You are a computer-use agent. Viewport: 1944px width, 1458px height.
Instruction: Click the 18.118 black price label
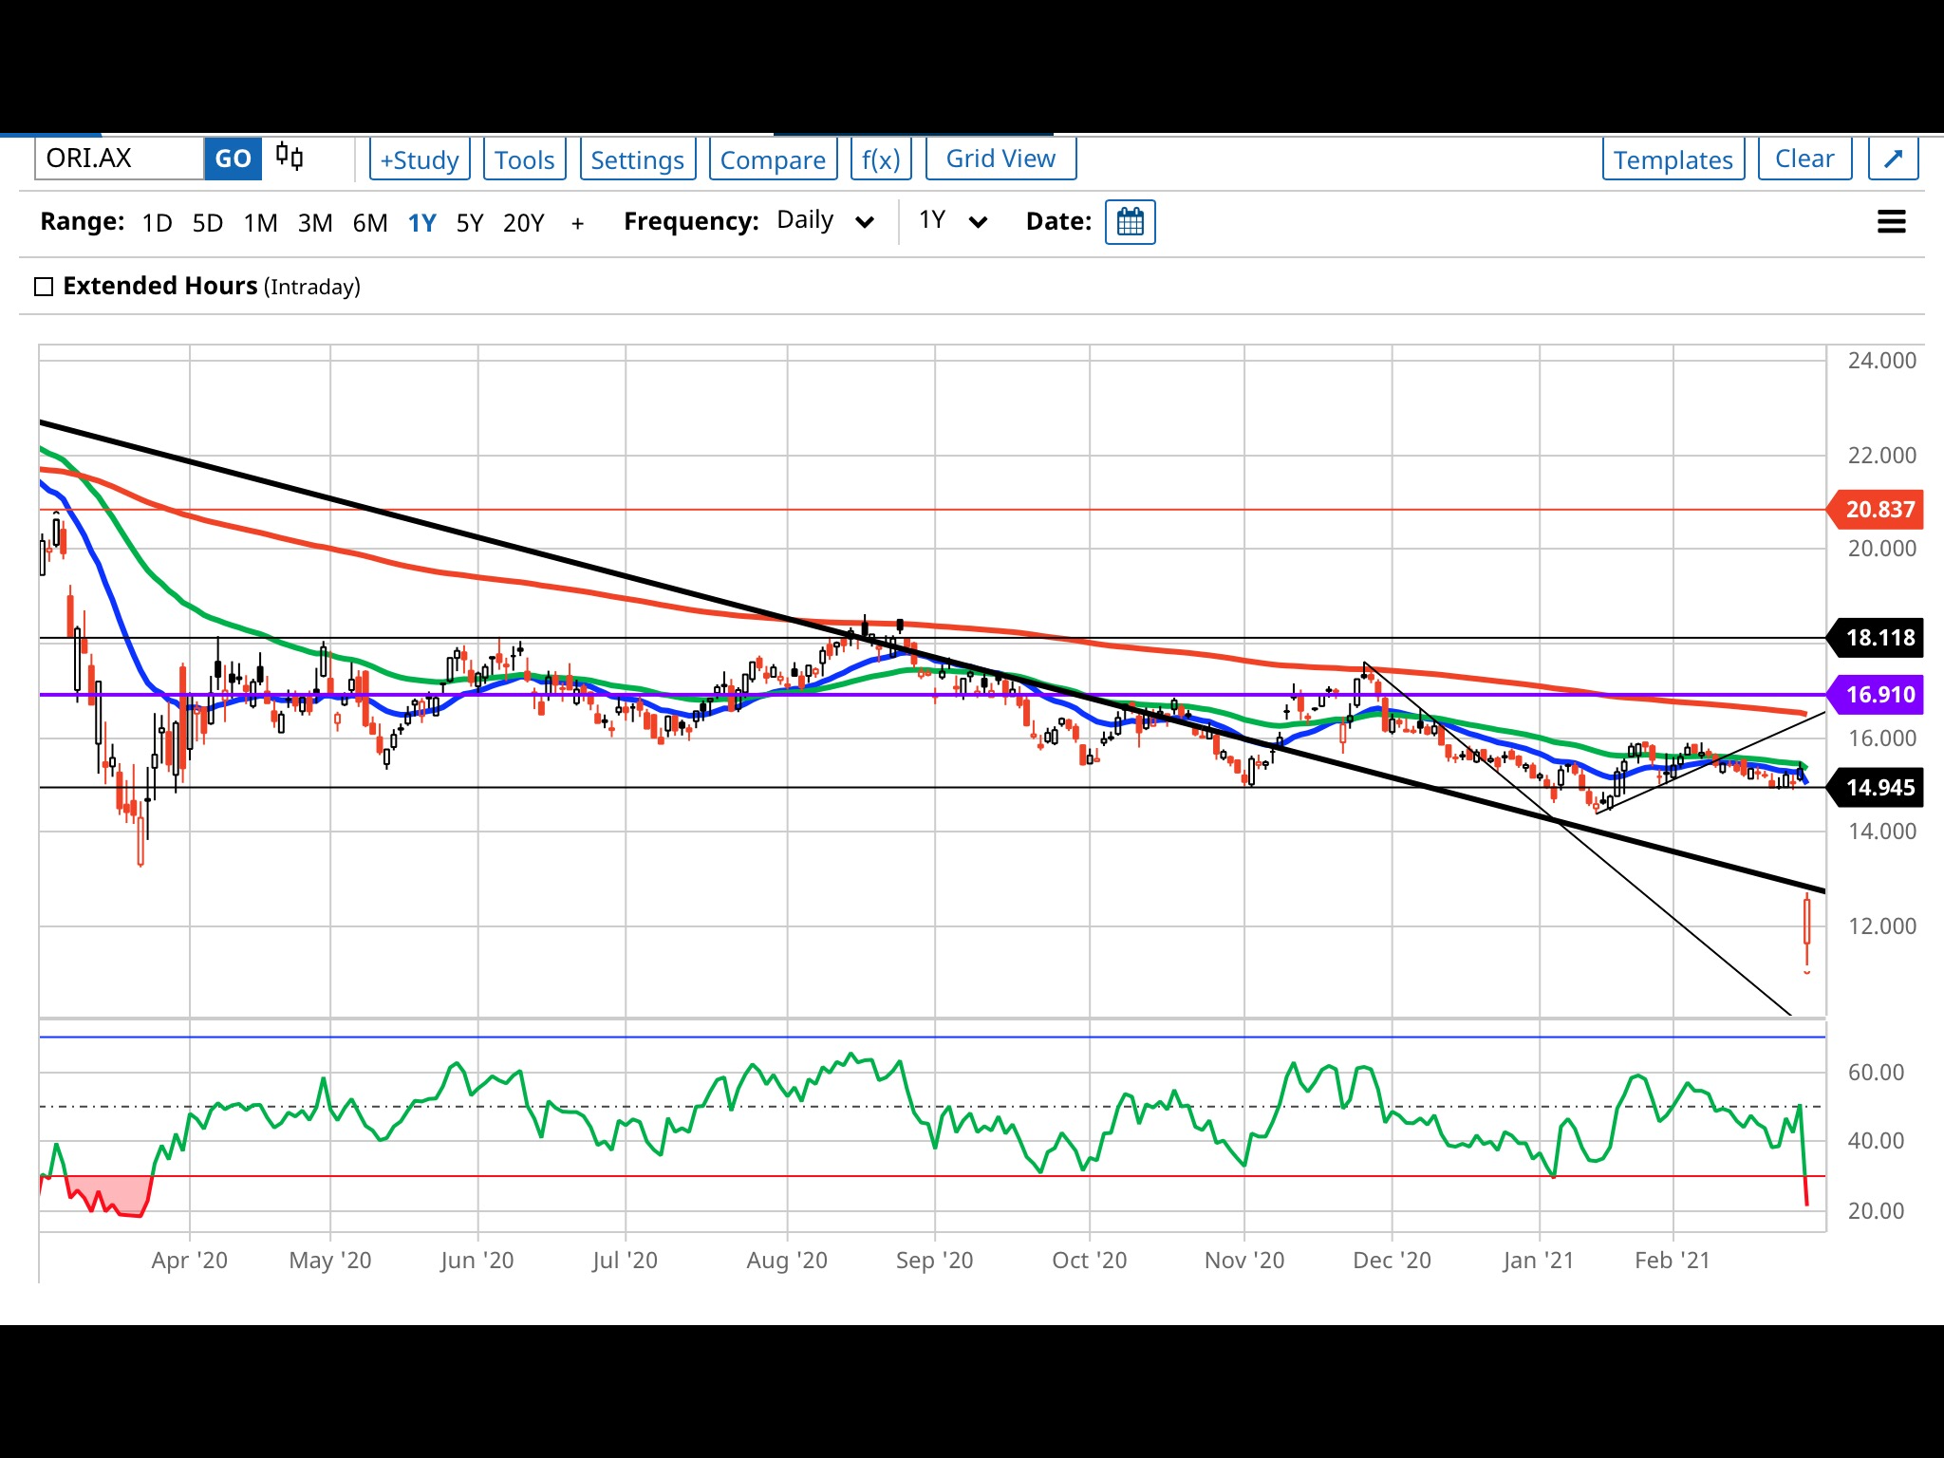point(1876,638)
